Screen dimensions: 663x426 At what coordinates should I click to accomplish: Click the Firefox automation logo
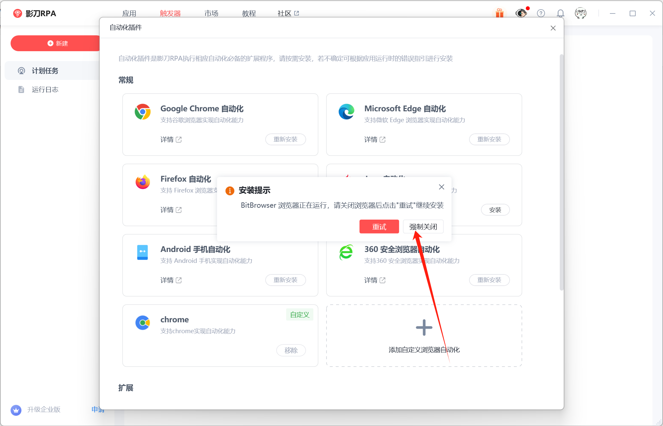coord(142,182)
